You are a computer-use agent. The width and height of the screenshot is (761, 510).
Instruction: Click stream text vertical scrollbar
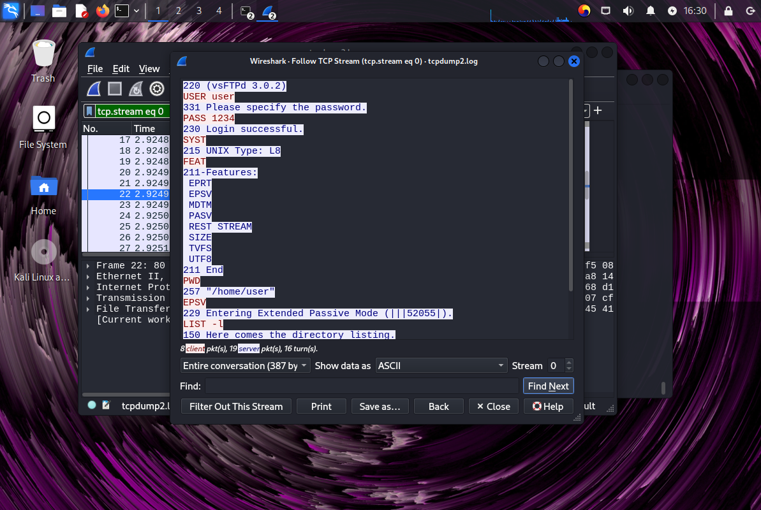click(571, 186)
